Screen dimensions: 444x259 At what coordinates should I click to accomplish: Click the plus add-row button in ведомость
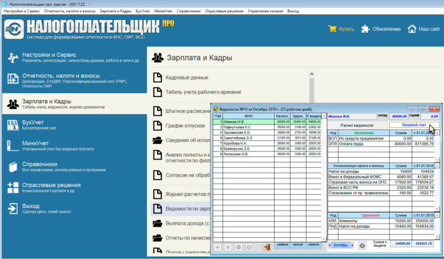(x=217, y=247)
